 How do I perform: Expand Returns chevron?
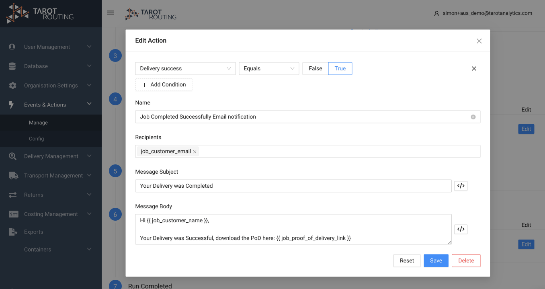point(89,195)
